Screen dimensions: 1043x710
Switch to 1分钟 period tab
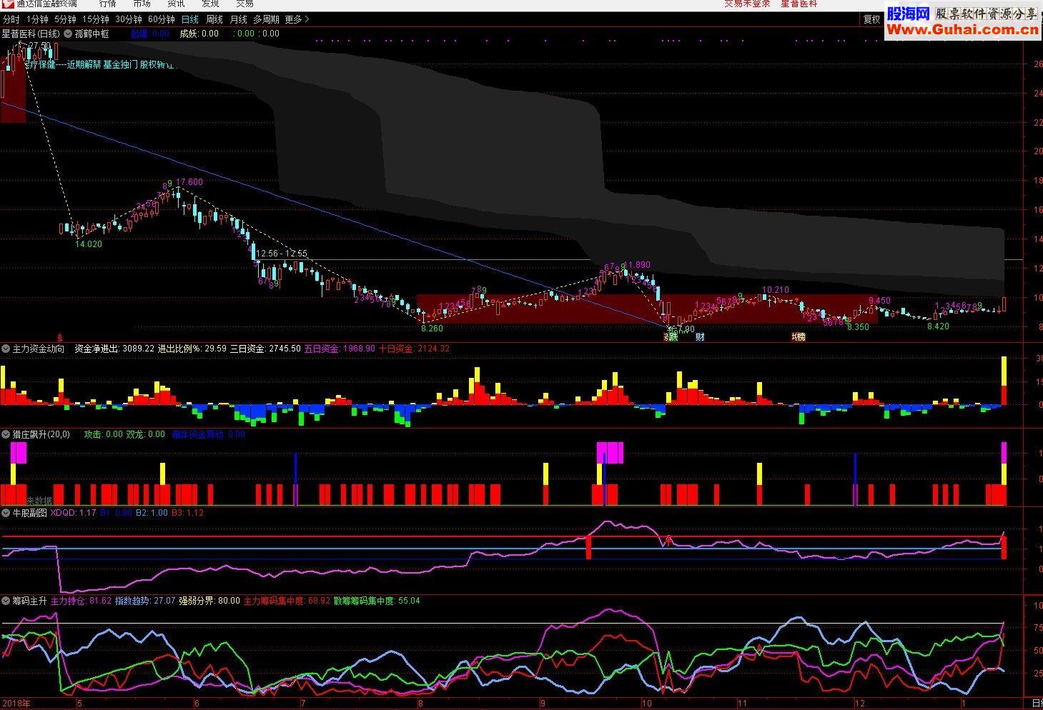(36, 19)
